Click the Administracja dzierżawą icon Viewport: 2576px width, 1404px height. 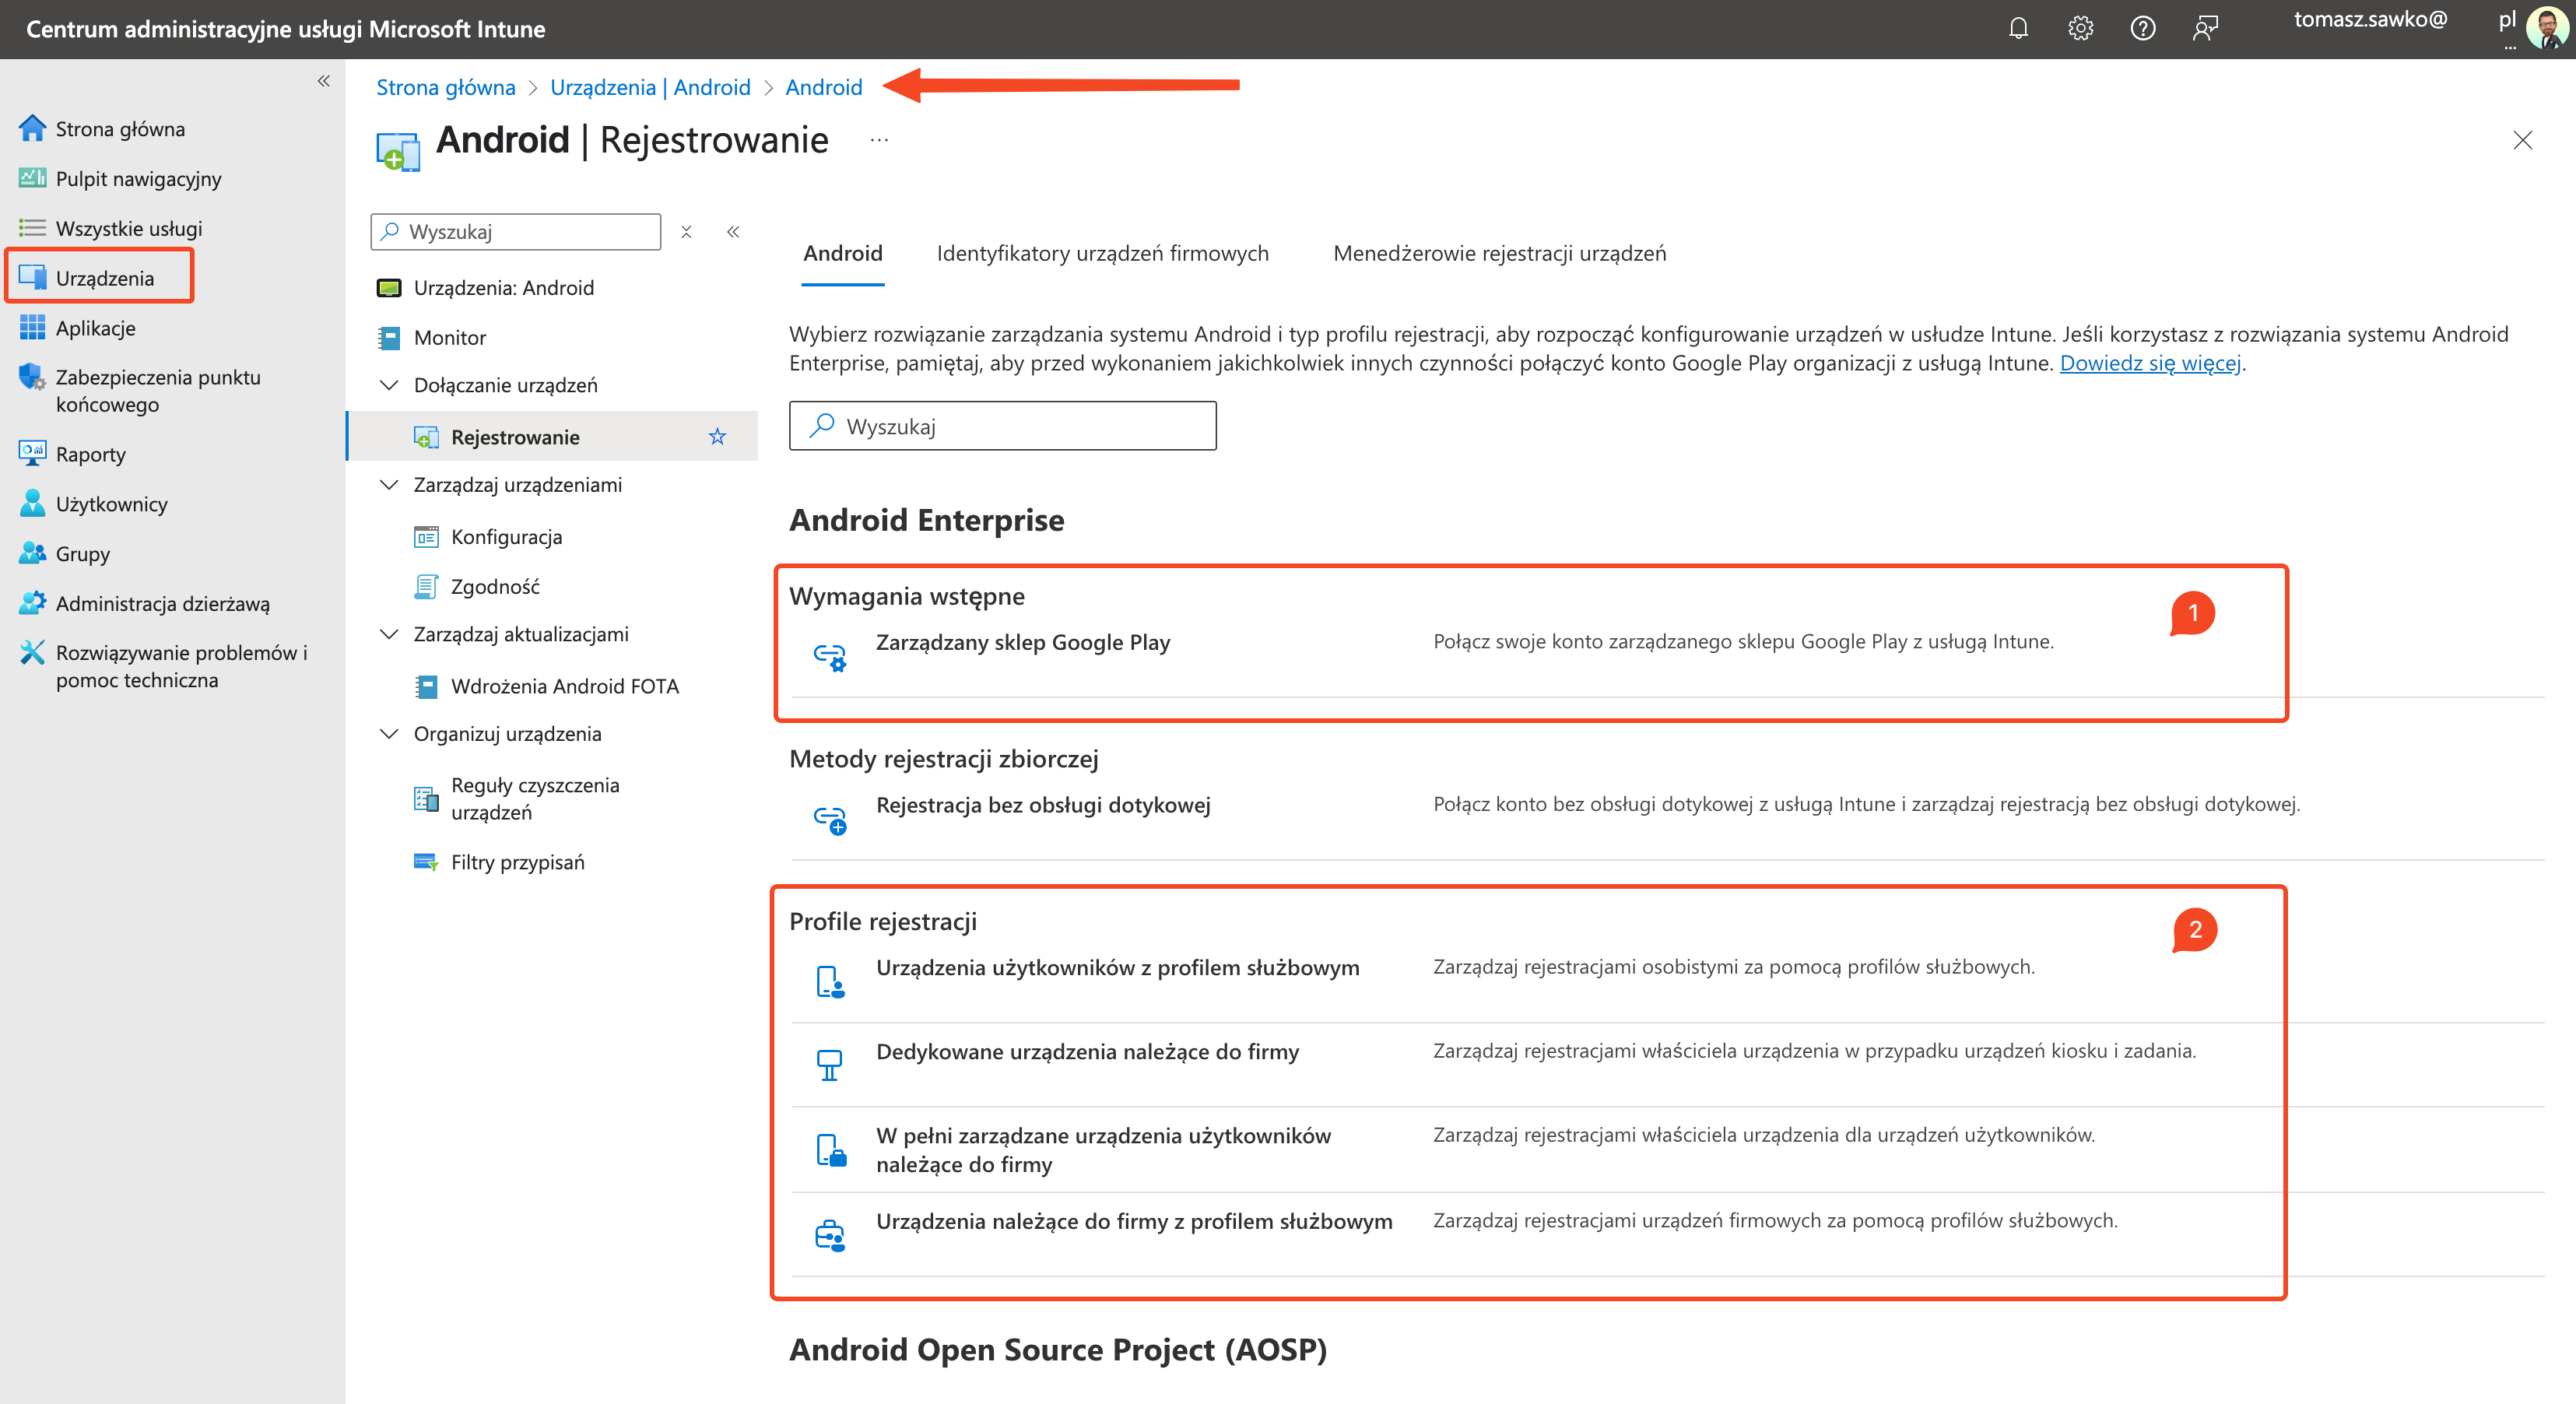tap(32, 603)
